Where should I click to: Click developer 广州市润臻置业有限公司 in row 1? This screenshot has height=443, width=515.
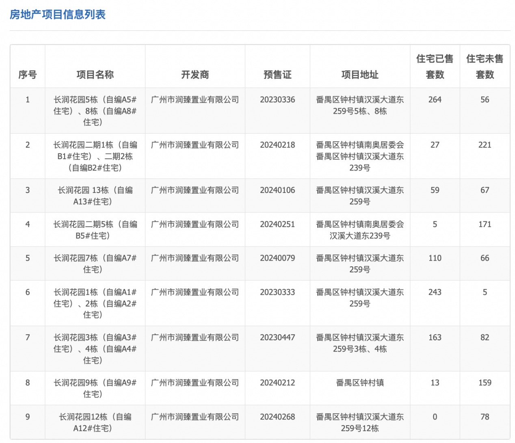tap(195, 99)
